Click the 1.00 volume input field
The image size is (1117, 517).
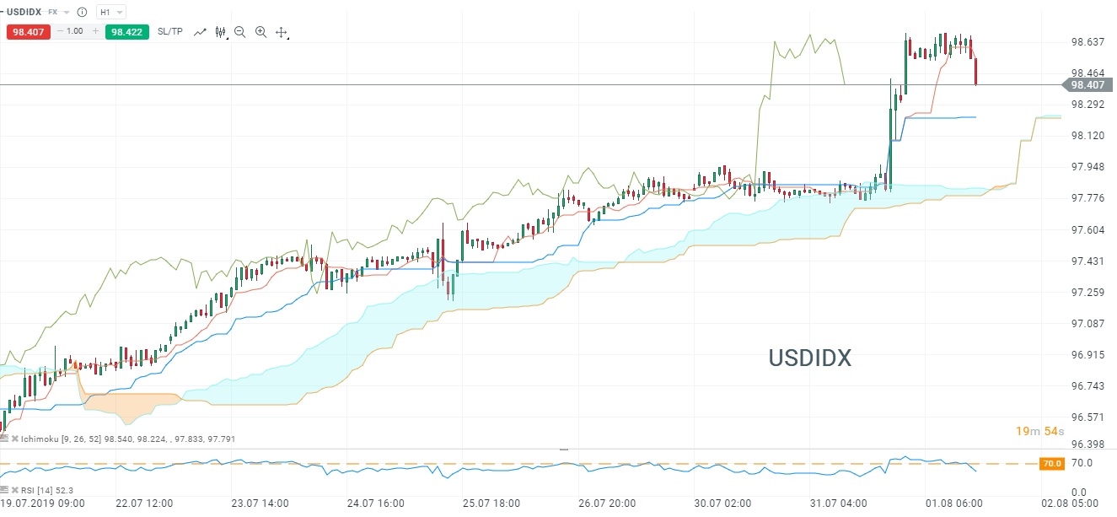(77, 32)
